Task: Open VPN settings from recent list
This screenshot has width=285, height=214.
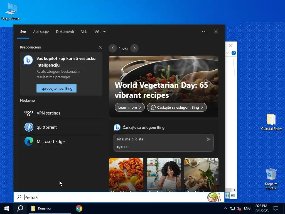Action: tap(61, 113)
